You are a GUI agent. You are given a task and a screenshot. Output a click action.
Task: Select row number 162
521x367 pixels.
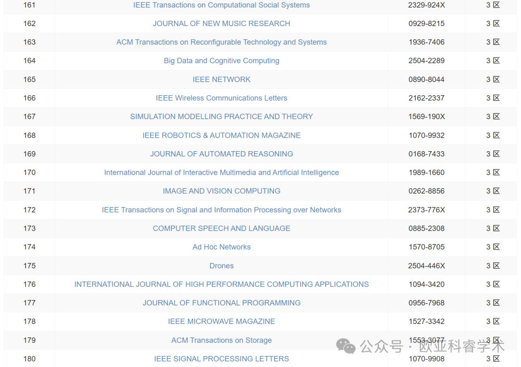coord(29,24)
